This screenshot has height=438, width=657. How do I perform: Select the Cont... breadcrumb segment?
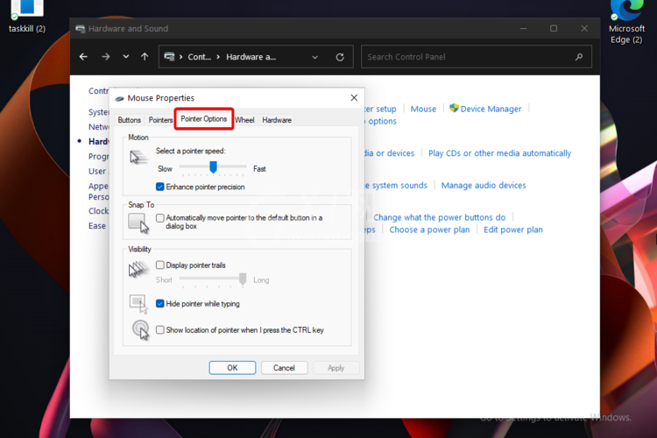pos(199,57)
